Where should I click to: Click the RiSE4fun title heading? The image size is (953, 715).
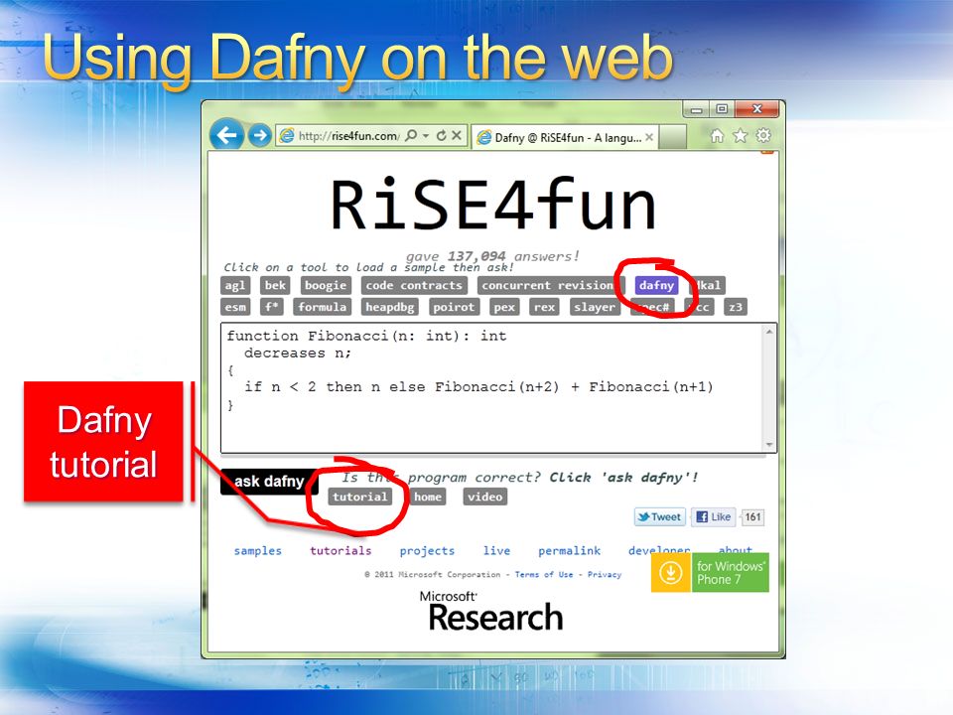coord(493,204)
